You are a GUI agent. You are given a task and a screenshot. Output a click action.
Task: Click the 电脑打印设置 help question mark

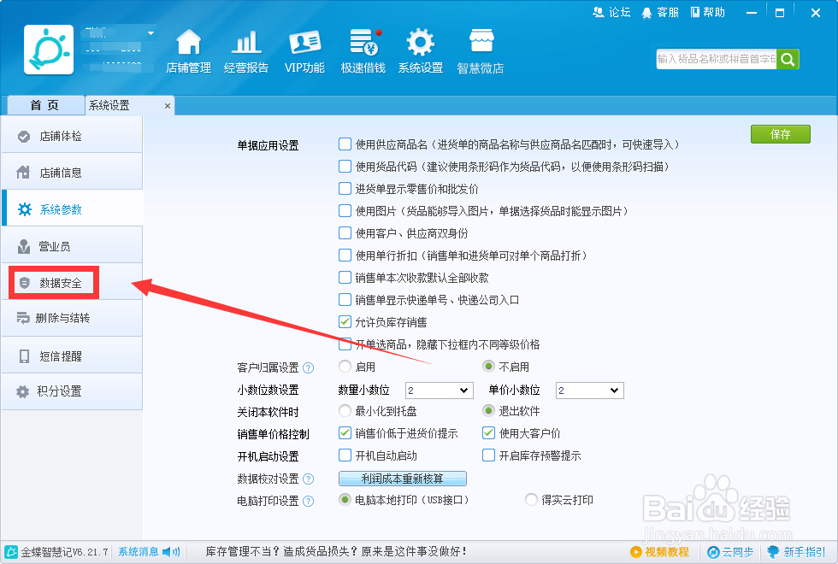click(x=309, y=502)
